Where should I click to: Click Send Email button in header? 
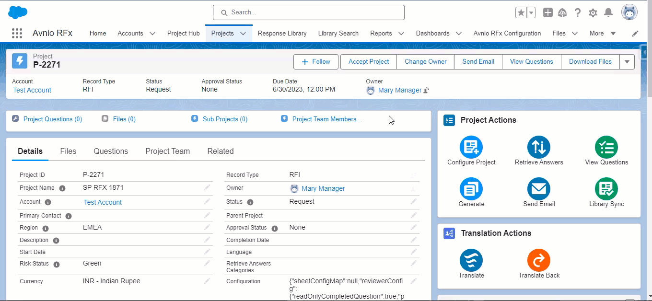point(478,62)
